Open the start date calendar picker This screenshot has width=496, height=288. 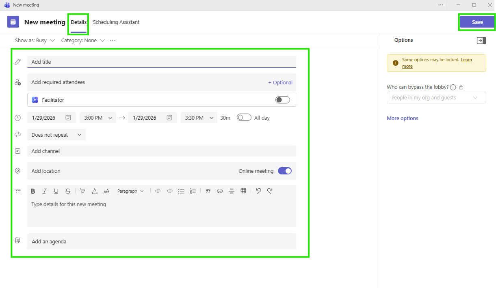click(x=68, y=118)
